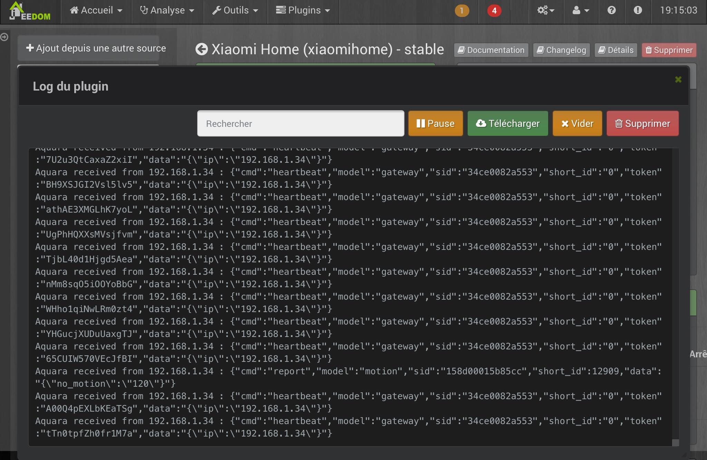Open the Documentation link

tap(491, 50)
